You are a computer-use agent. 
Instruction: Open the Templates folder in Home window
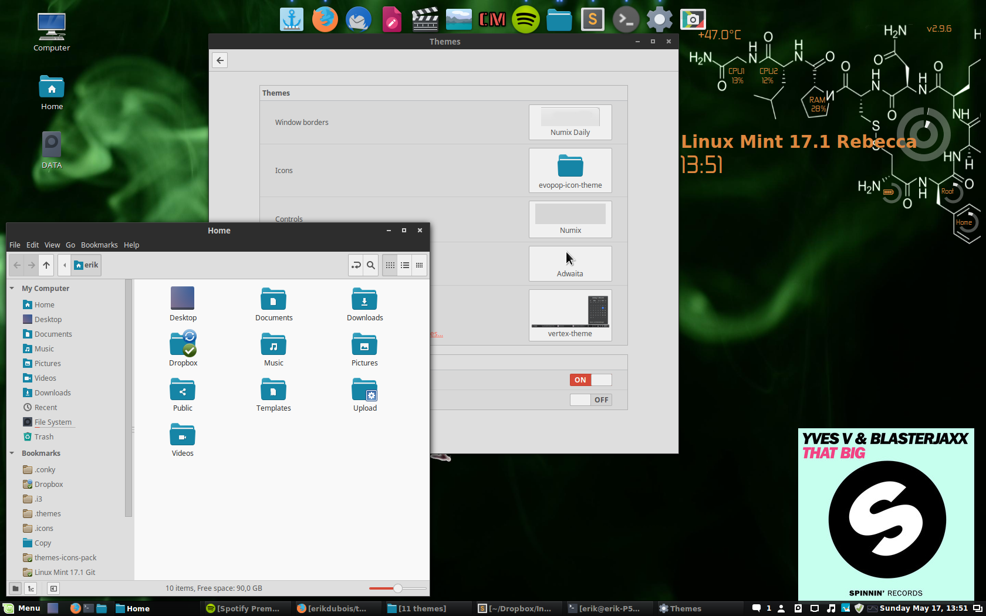point(273,394)
